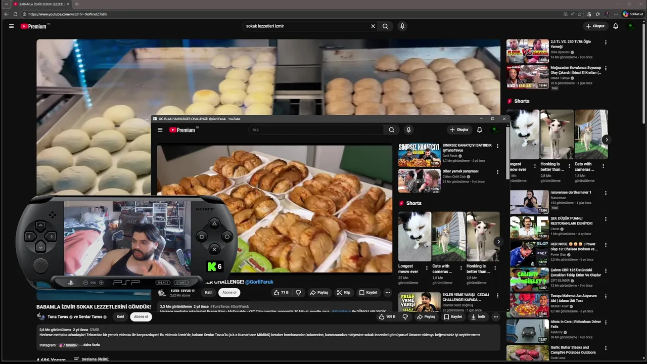647x364 pixels.
Task: Subscribe with Abone ol under main video
Action: coord(141,317)
